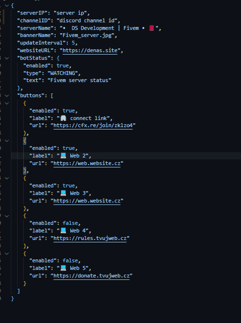Open the donate.tvujweb.cz URL
The image size is (241, 323).
click(x=92, y=276)
